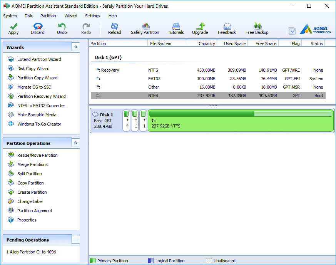Click the AOMEI Technology logo
This screenshot has width=336, height=265.
click(x=315, y=29)
